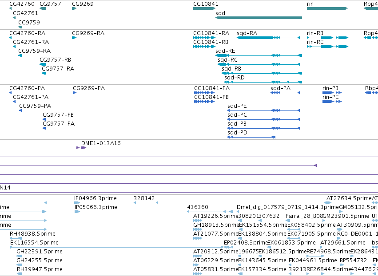Click the CG9757-PA protein label
This screenshot has width=378, height=276.
[x=59, y=124]
